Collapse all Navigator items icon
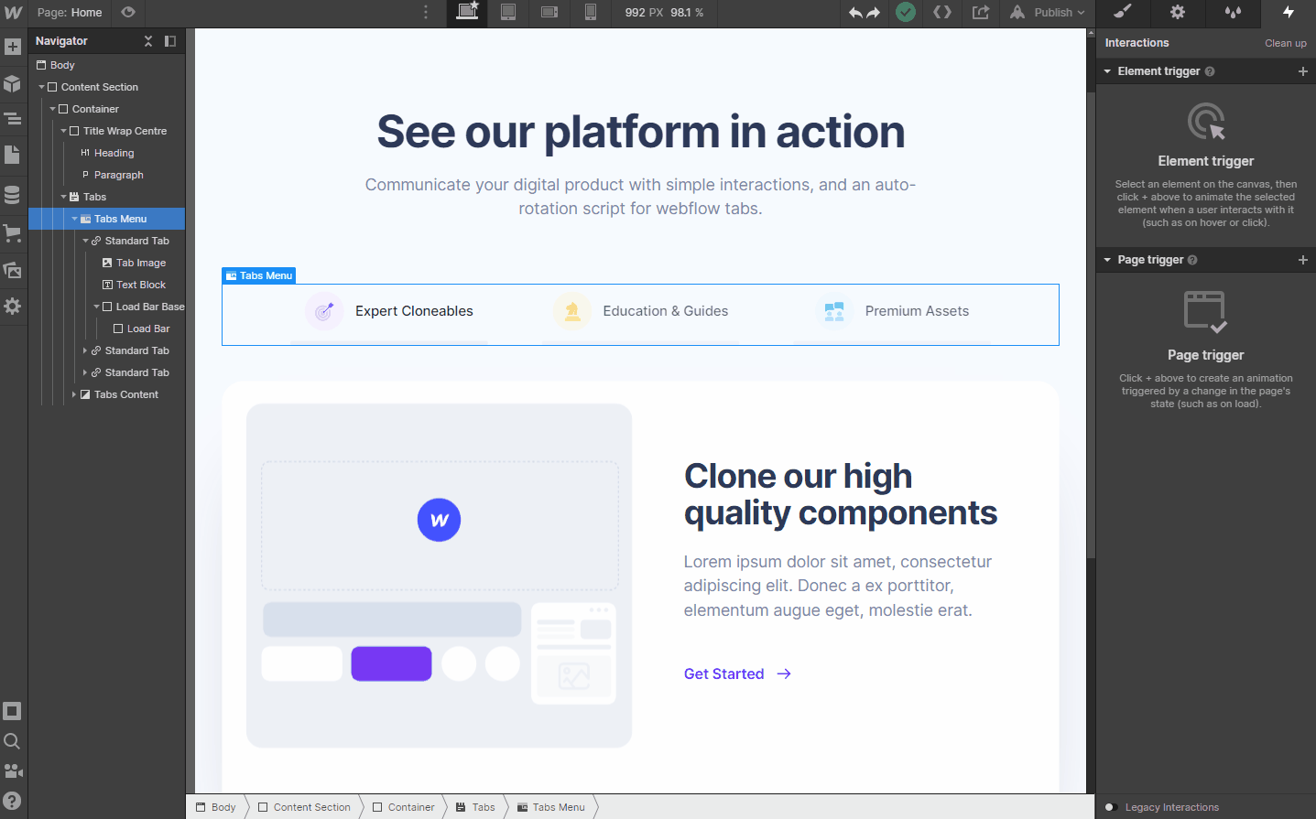Viewport: 1316px width, 819px height. click(x=148, y=41)
